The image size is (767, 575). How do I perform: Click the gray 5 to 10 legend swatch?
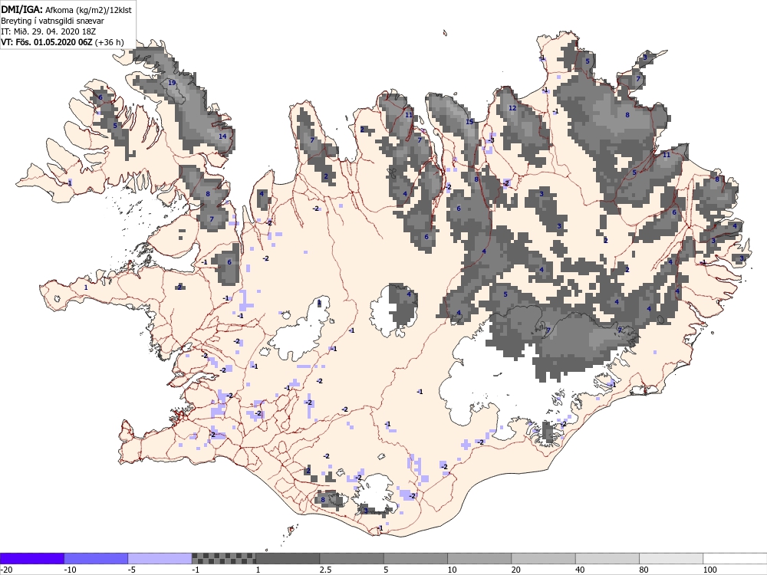(x=415, y=558)
